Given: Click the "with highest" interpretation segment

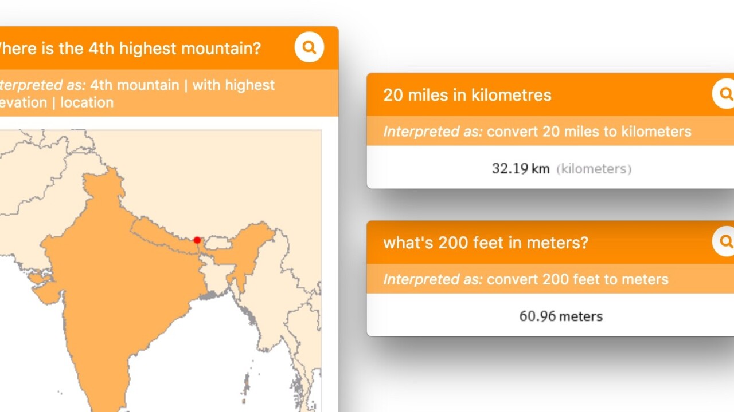Looking at the screenshot, I should [x=233, y=85].
